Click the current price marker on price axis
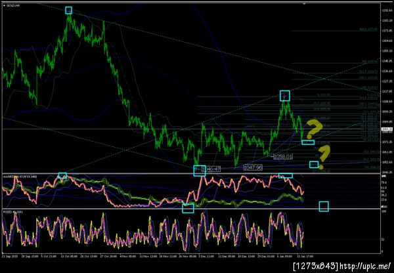Screen dimensions: 394x273 point(387,129)
